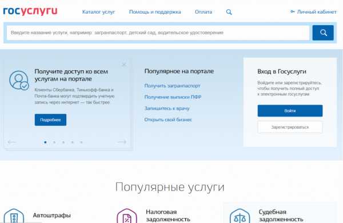Open Открыть свой бизнес link
The width and height of the screenshot is (343, 223).
tap(168, 120)
